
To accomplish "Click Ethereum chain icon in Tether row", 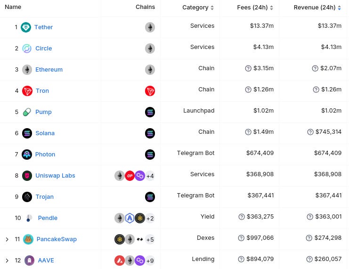I will tap(150, 27).
